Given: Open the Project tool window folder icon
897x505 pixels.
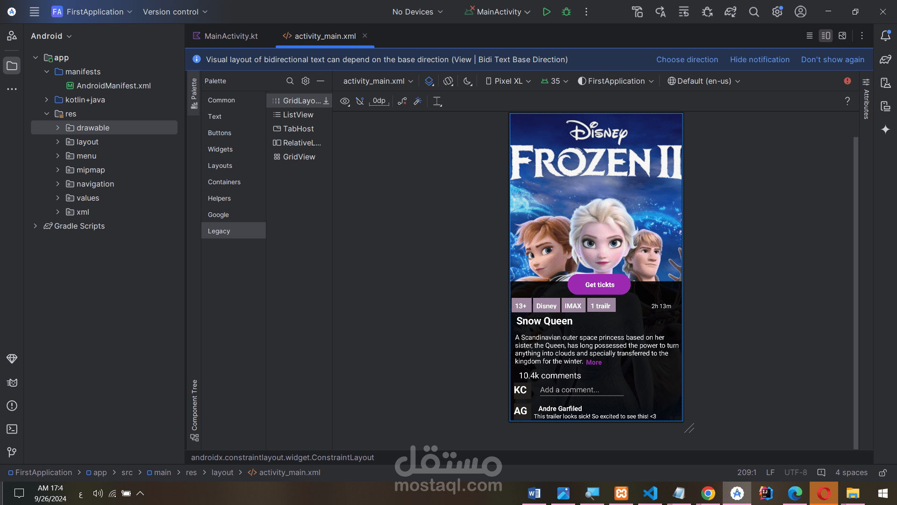Looking at the screenshot, I should pyautogui.click(x=12, y=66).
